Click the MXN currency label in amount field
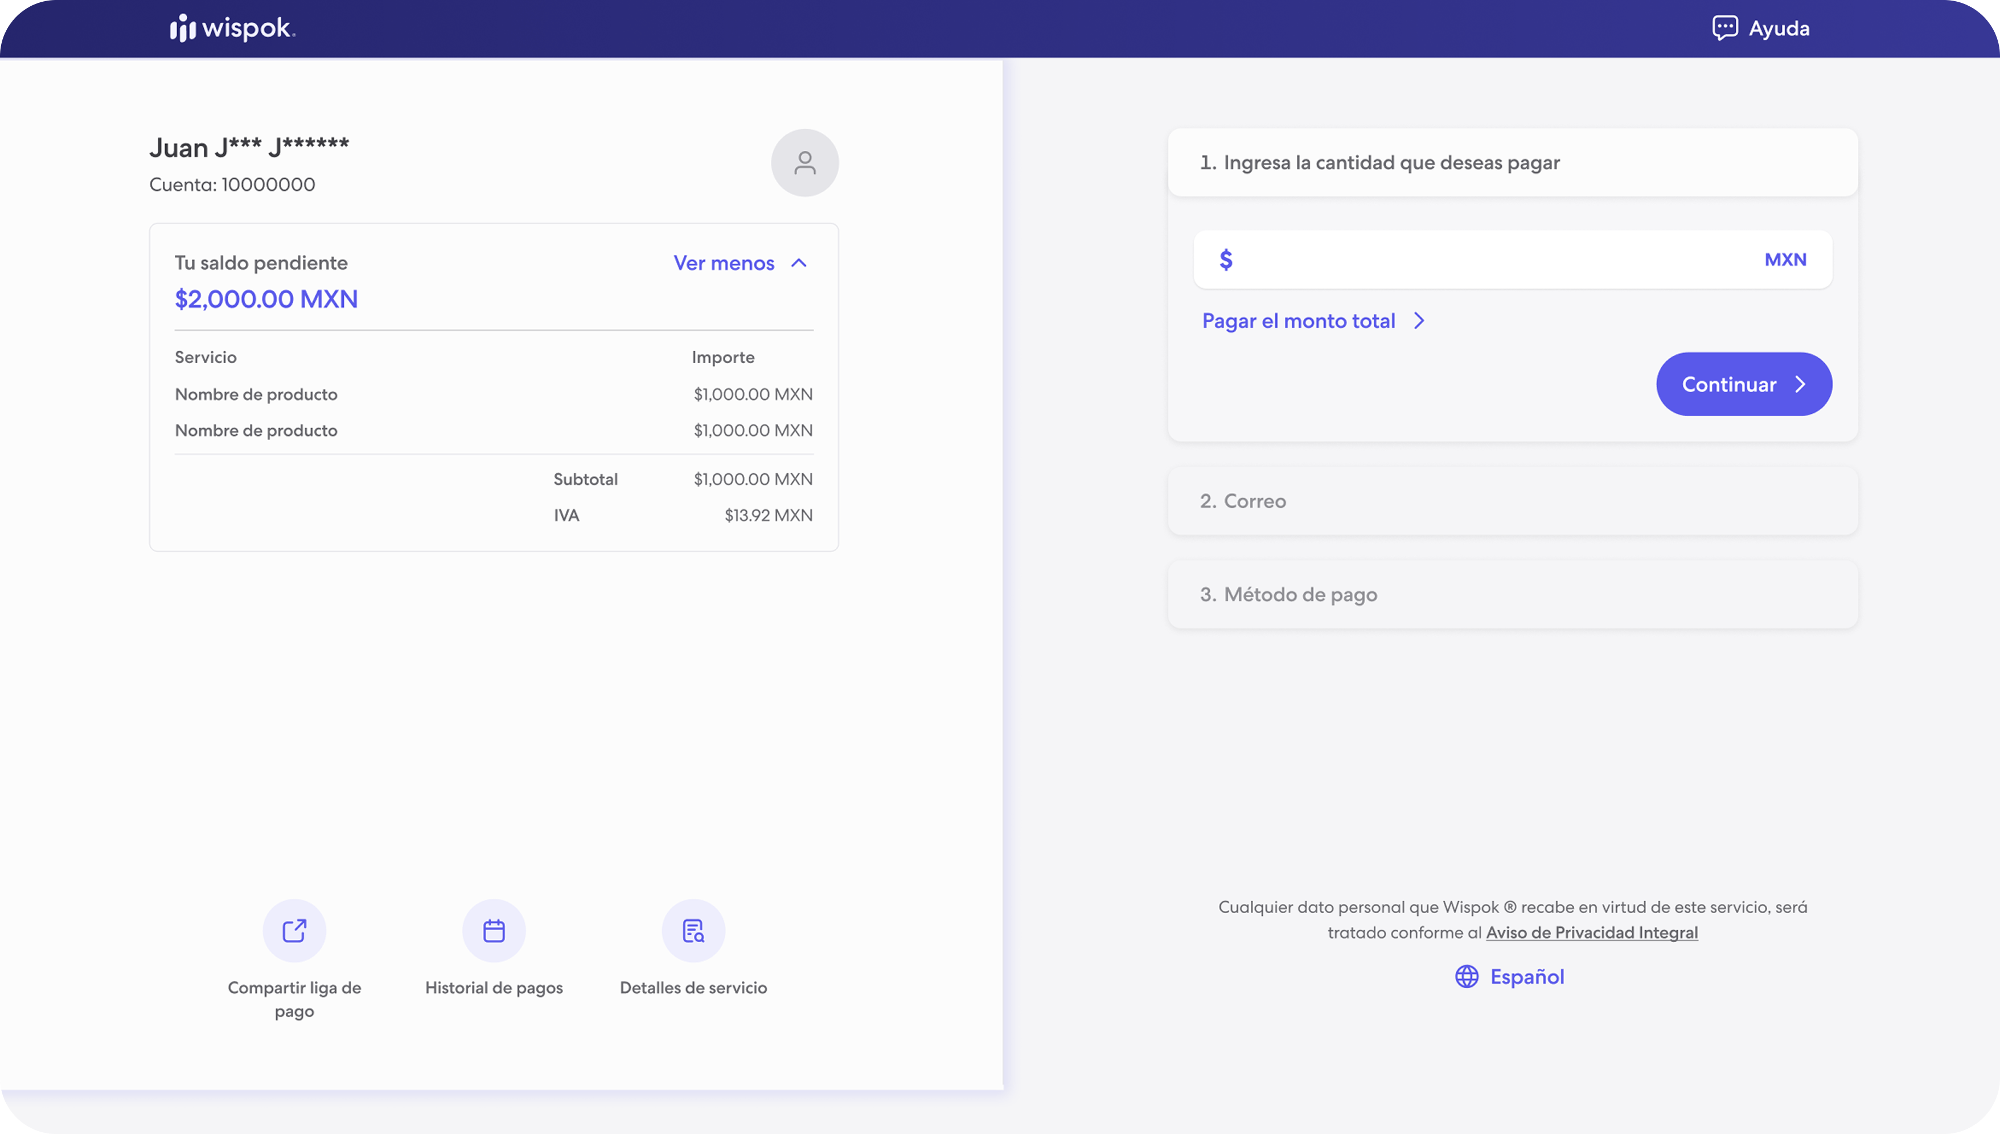2000x1134 pixels. 1785,260
